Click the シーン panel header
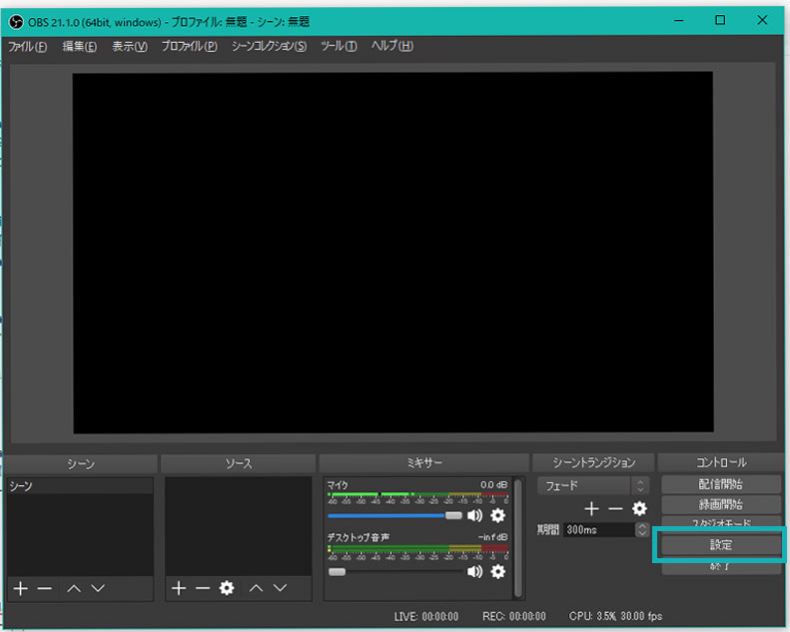Image resolution: width=790 pixels, height=632 pixels. pyautogui.click(x=81, y=464)
